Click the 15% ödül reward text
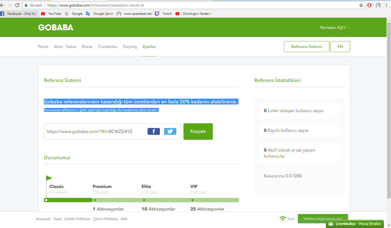 click(101, 192)
